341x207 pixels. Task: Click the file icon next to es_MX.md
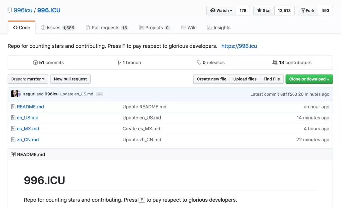point(13,129)
